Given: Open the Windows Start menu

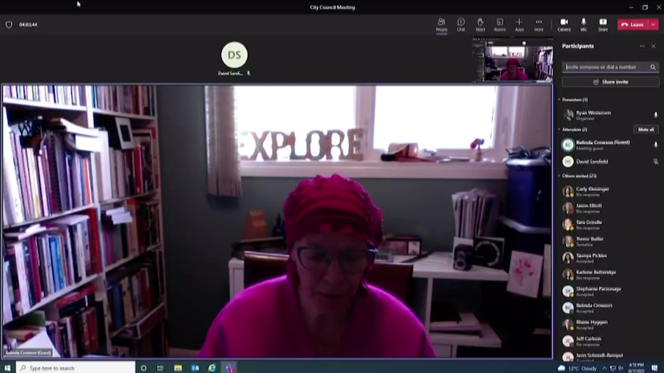Looking at the screenshot, I should click(8, 368).
